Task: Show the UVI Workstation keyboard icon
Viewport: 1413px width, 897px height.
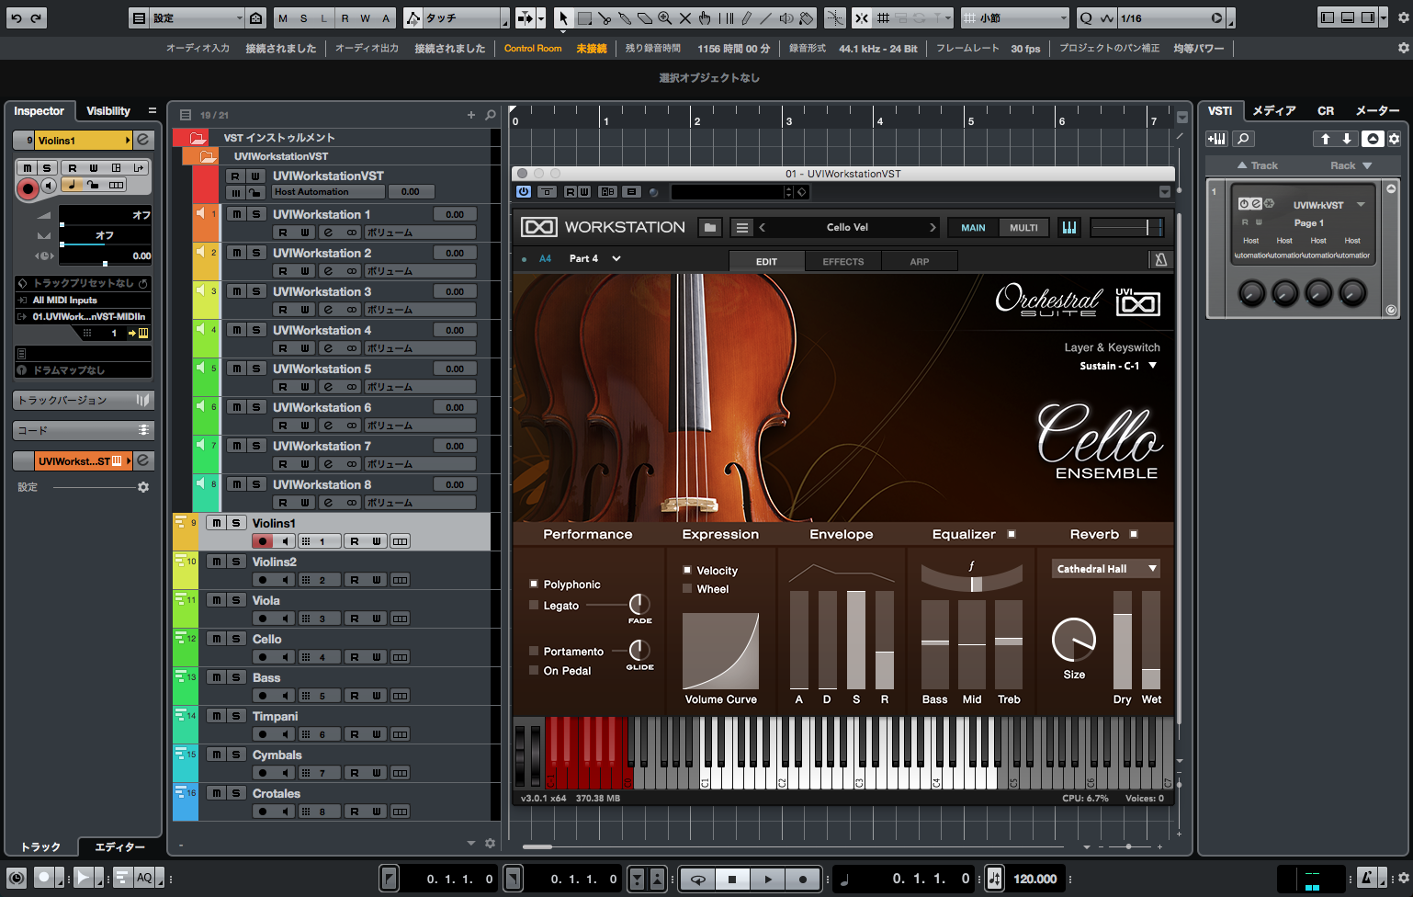Action: 1069,227
